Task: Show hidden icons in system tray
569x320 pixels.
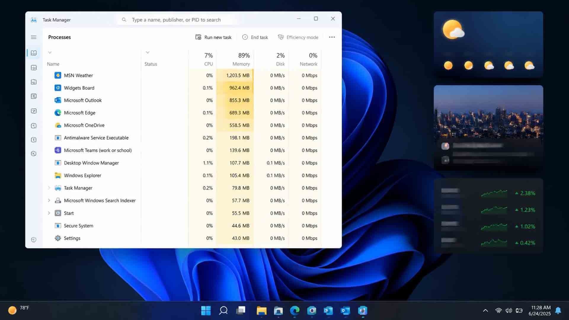Action: 485,311
